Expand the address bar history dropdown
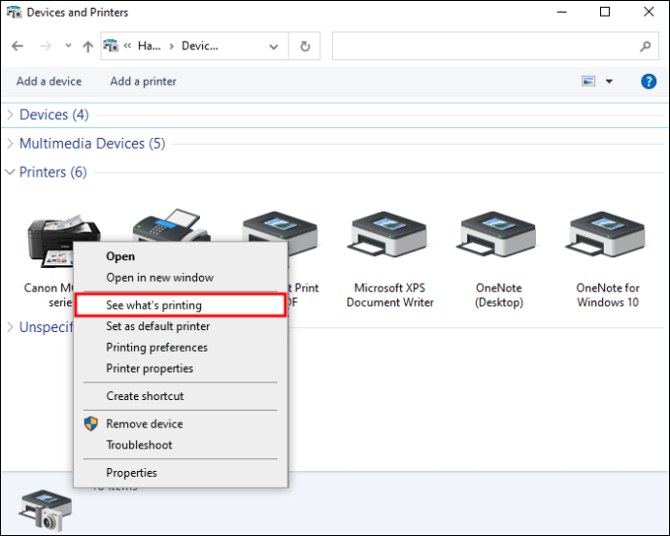670x536 pixels. [274, 47]
